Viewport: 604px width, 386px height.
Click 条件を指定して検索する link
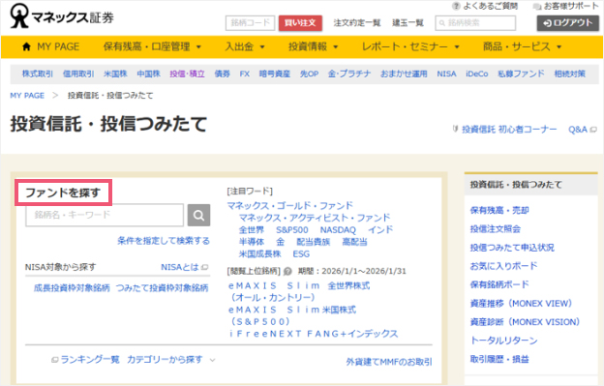[164, 241]
